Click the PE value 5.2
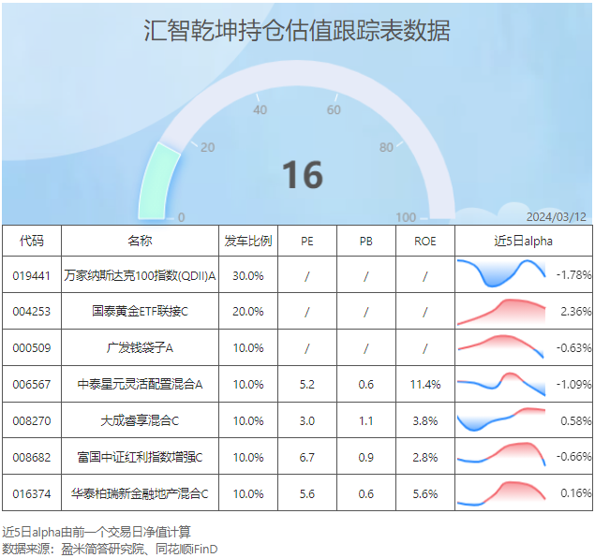The height and width of the screenshot is (558, 595). coord(307,385)
